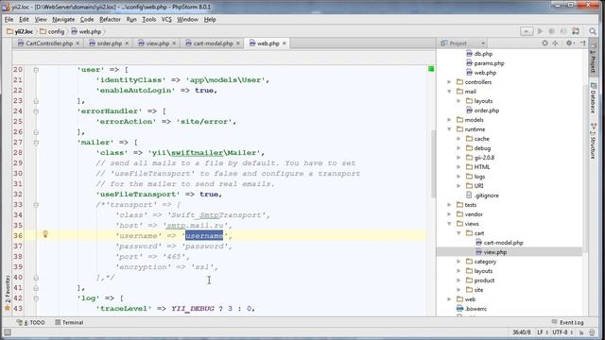Click the Hector inspector icon in status bar

click(x=593, y=331)
